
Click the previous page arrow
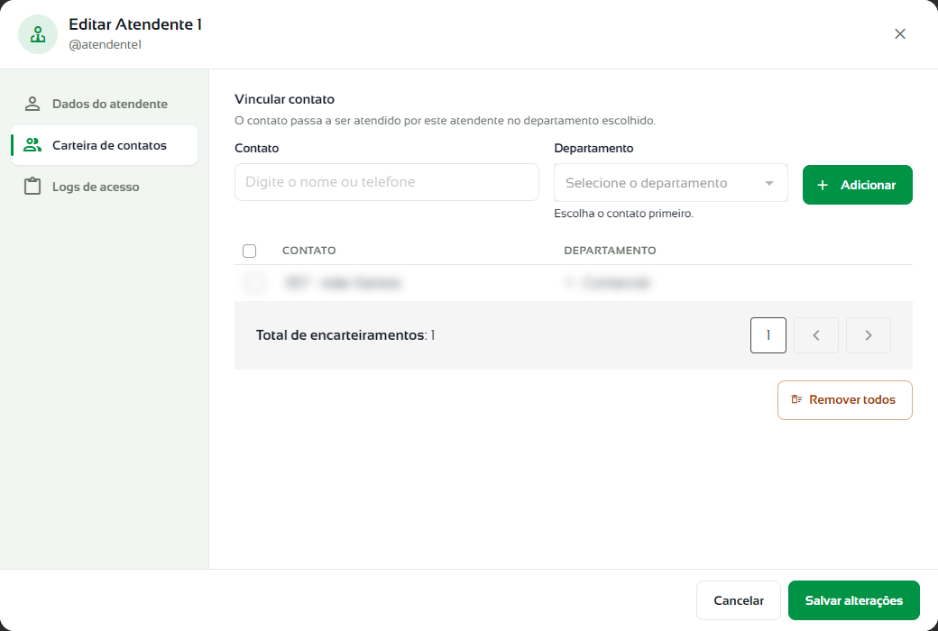[816, 335]
